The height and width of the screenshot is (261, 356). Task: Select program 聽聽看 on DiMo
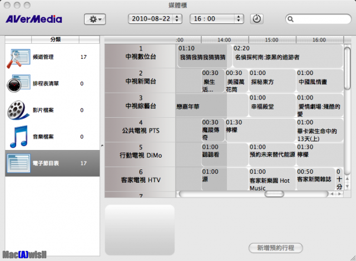(x=225, y=155)
